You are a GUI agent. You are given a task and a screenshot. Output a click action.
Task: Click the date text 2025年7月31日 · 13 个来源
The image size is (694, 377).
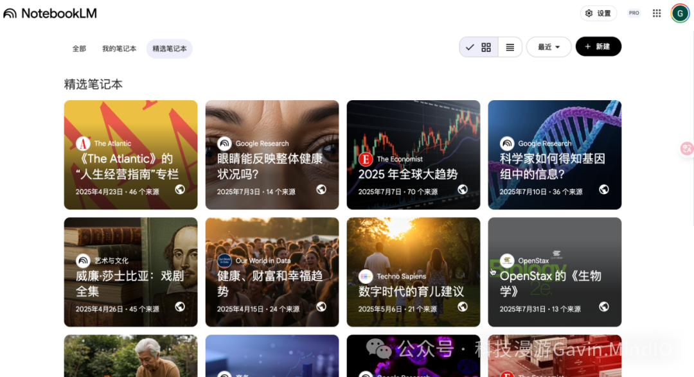coord(540,309)
